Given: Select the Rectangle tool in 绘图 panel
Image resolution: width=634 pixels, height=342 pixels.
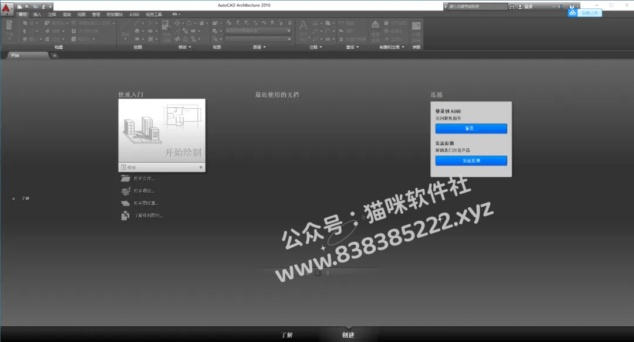Looking at the screenshot, I should [x=137, y=39].
